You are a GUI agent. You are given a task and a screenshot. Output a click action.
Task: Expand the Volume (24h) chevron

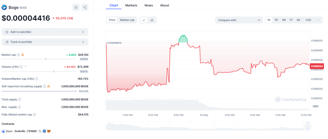coord(26,67)
